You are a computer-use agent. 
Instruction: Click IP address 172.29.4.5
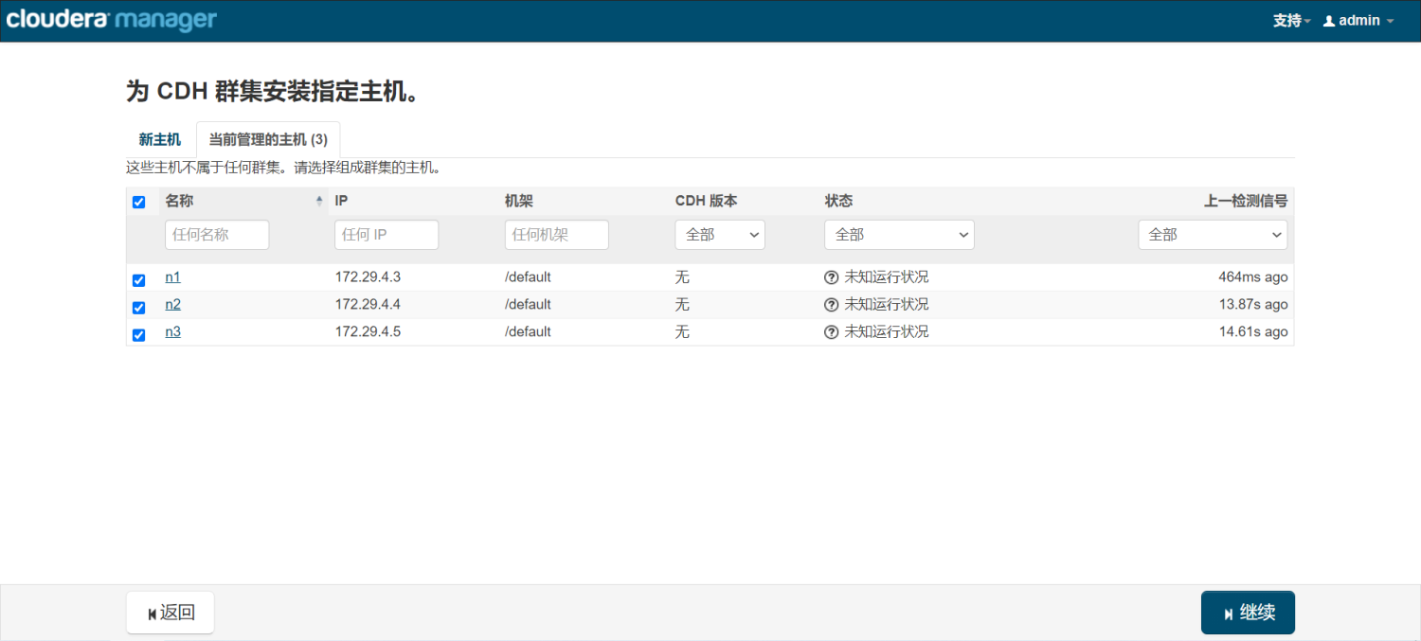click(368, 332)
